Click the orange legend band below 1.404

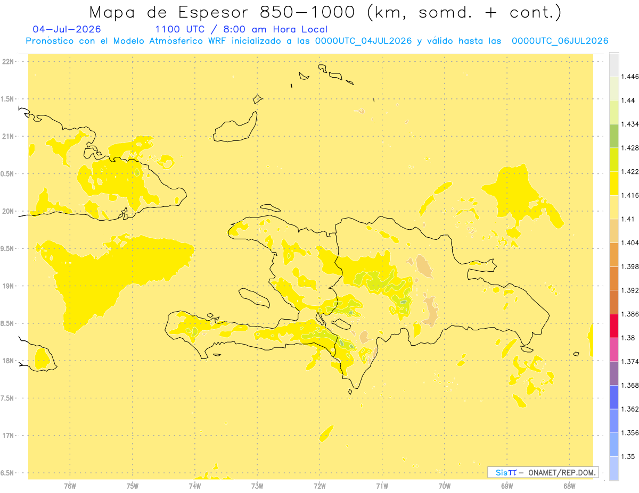(614, 255)
